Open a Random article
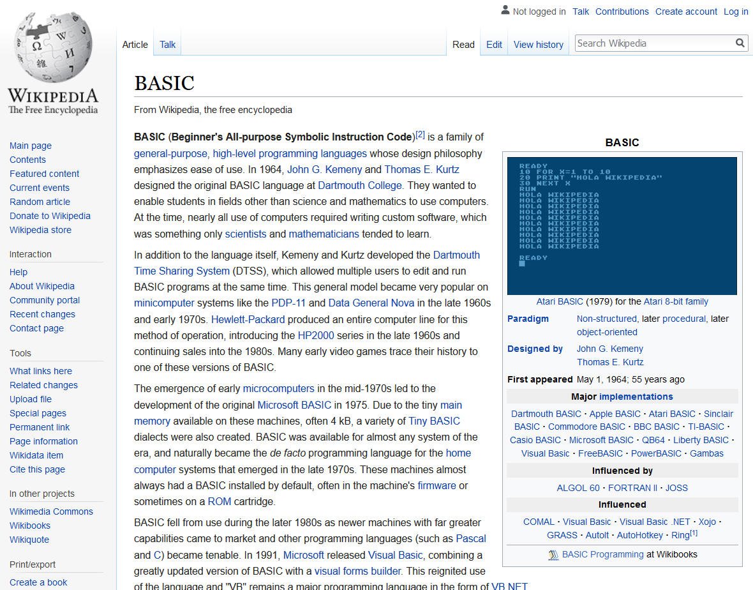The image size is (753, 590). (40, 202)
